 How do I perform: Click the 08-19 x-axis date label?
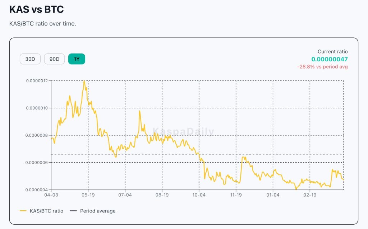162,195
